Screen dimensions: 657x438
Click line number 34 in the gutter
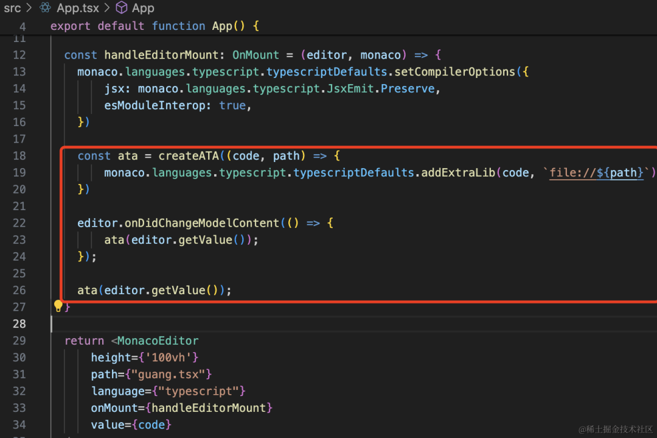19,425
